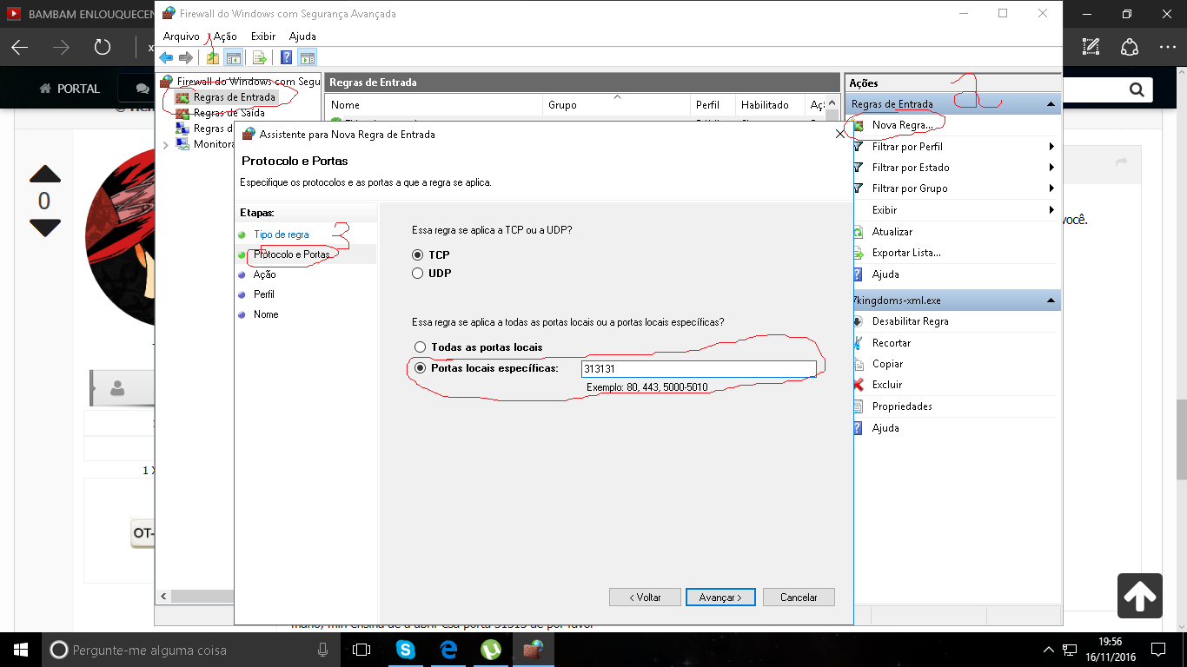Click Desabilitar Regra action text
The width and height of the screenshot is (1187, 667).
911,321
